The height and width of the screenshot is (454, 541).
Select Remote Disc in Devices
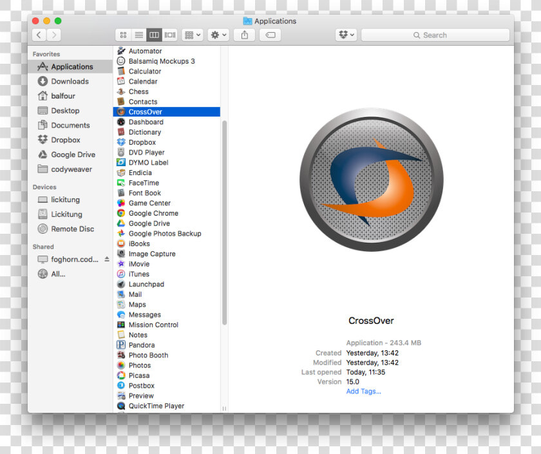pos(70,229)
